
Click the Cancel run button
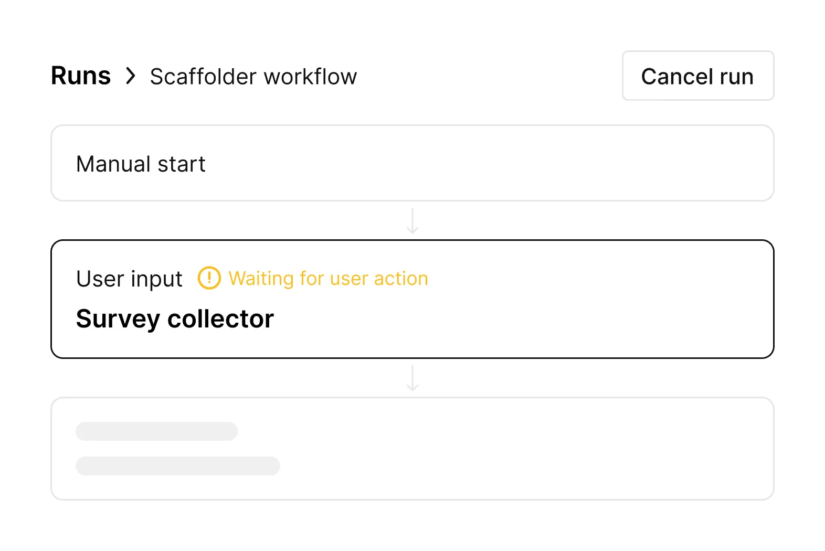click(x=697, y=76)
